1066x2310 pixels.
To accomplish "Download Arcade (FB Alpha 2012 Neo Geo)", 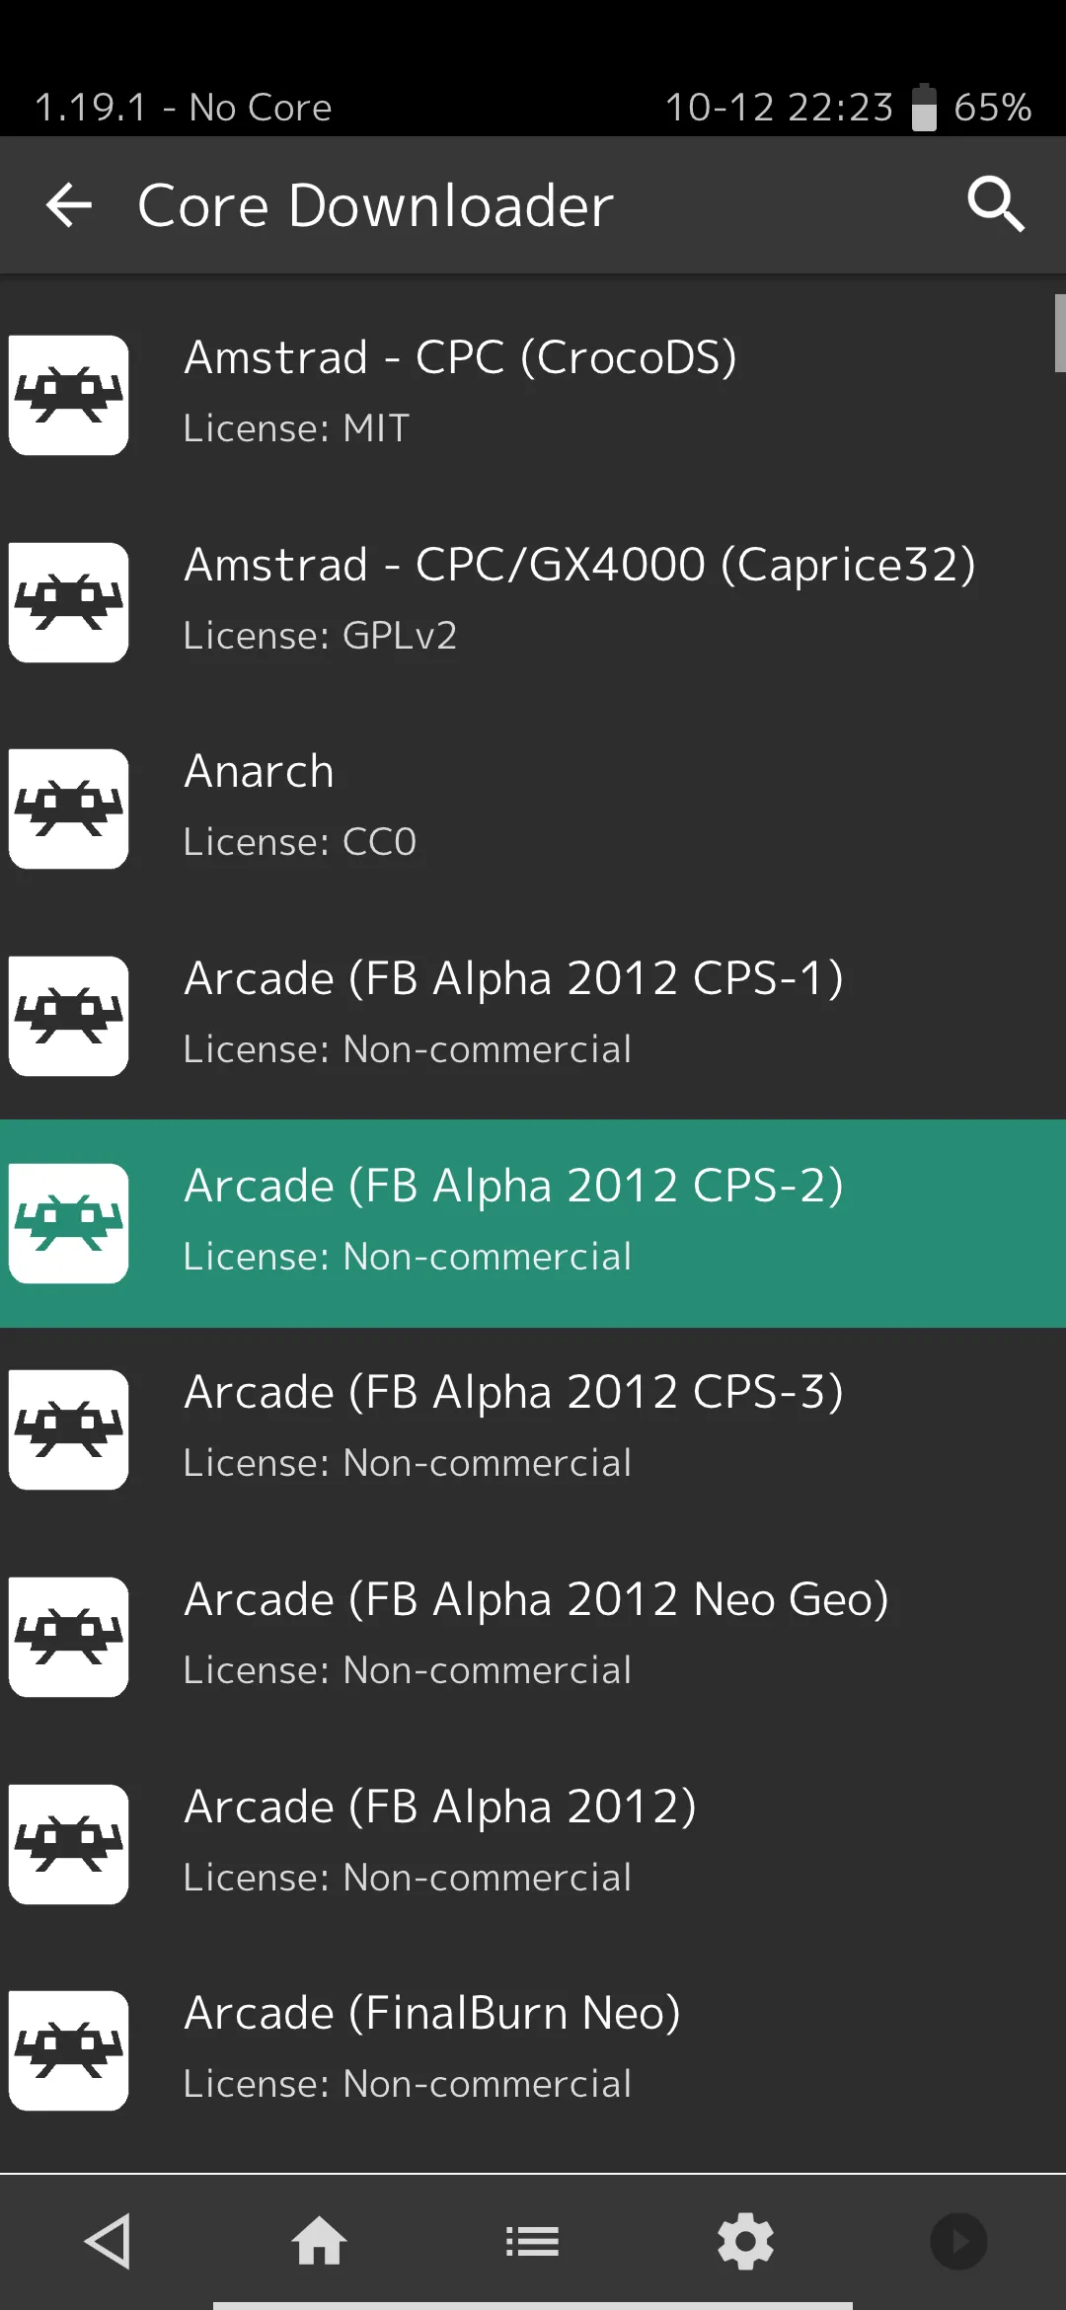I will click(x=533, y=1637).
